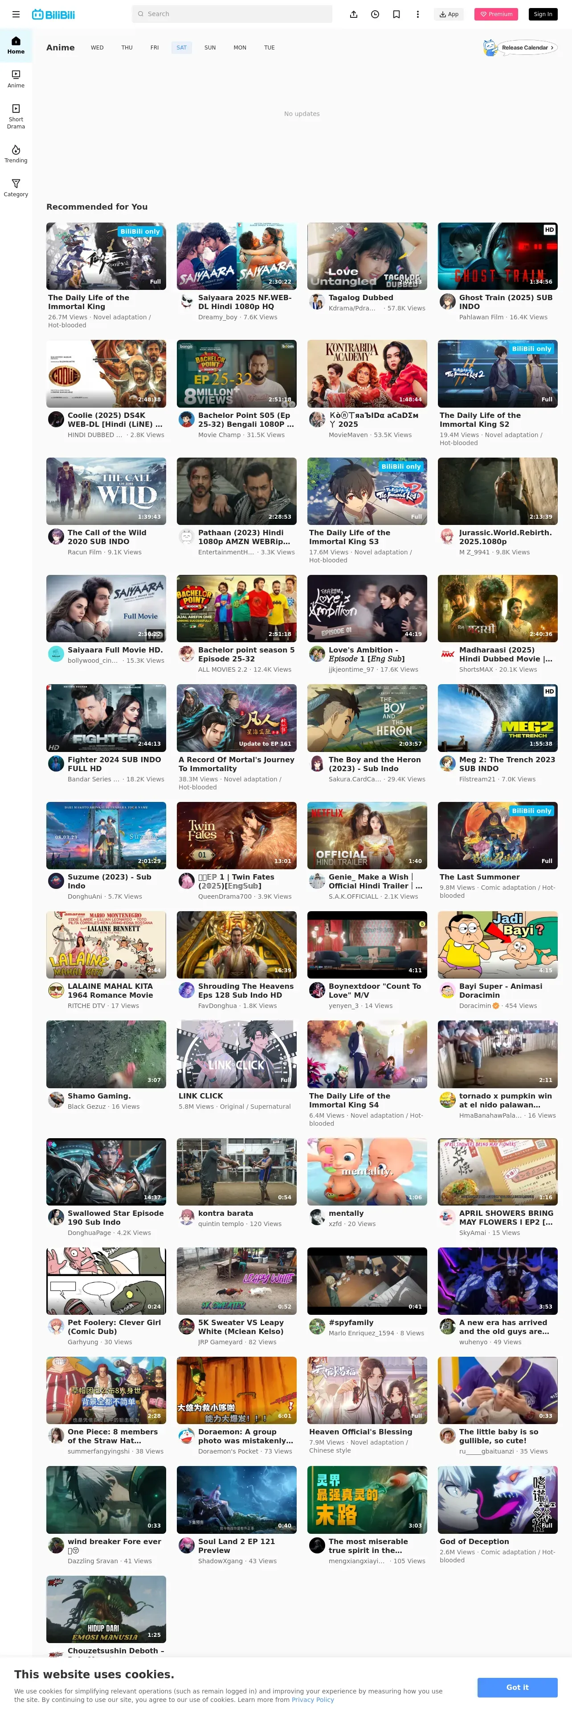Open Short Drama in sidebar
Image resolution: width=572 pixels, height=1718 pixels.
click(16, 116)
